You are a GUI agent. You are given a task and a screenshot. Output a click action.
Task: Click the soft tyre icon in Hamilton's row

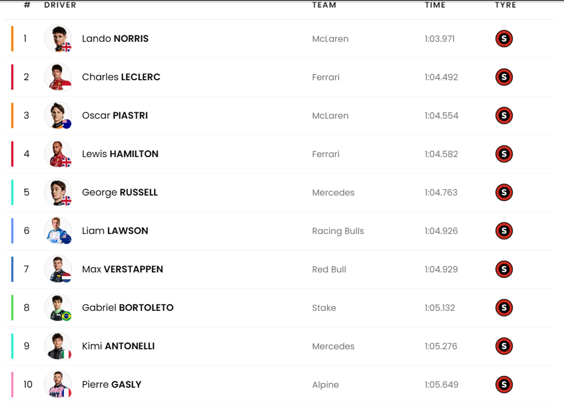[504, 154]
